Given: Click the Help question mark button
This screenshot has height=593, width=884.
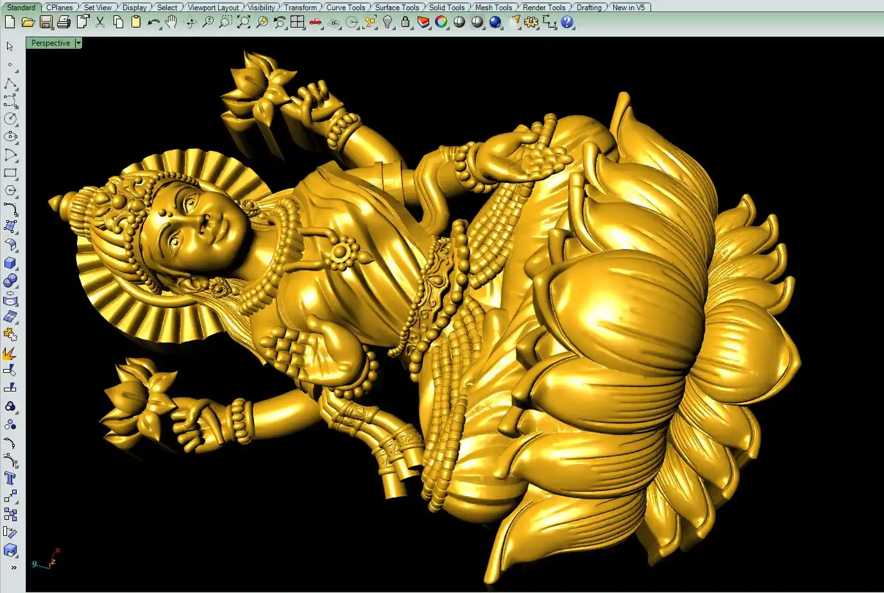Looking at the screenshot, I should 567,22.
